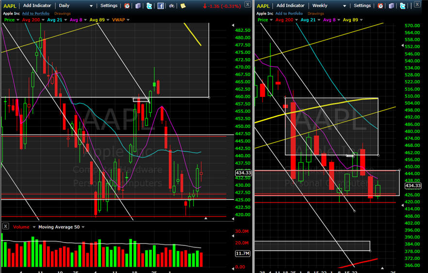Click the 20.0M label on volume axis
This screenshot has height=273, width=428.
click(x=242, y=243)
